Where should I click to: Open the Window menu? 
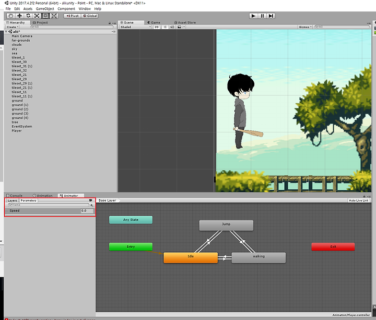click(x=85, y=9)
